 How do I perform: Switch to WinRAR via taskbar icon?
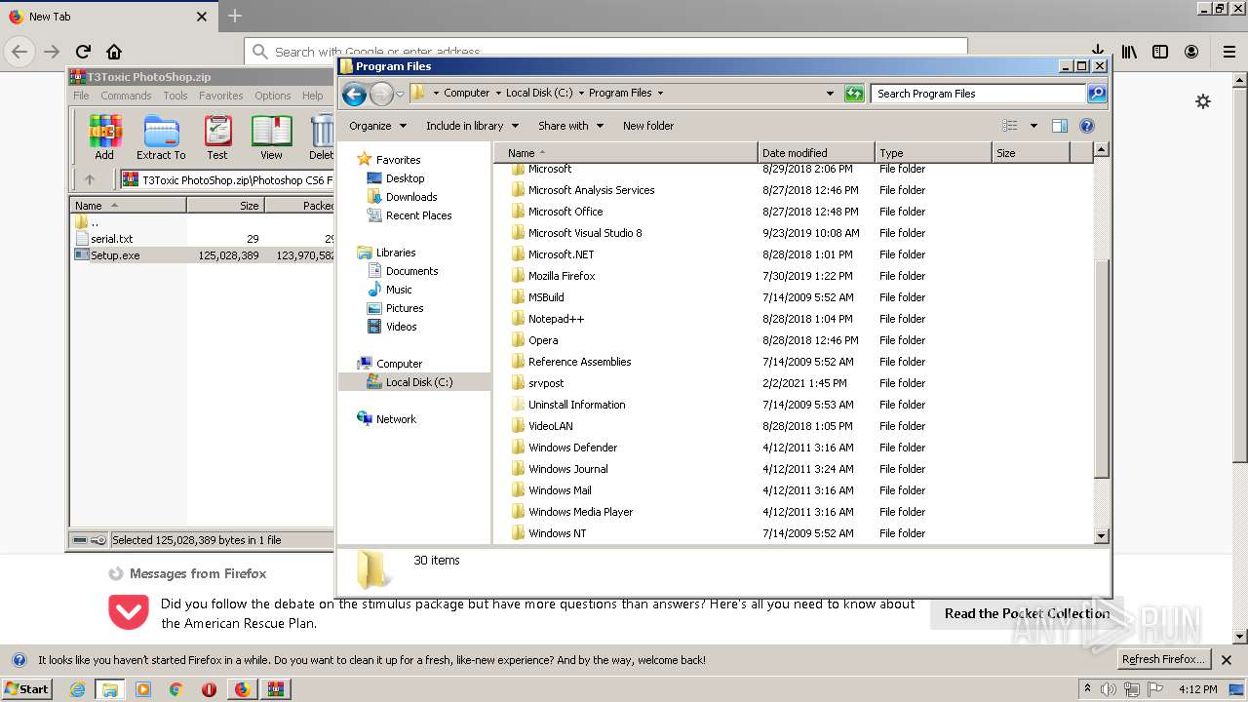pyautogui.click(x=274, y=689)
